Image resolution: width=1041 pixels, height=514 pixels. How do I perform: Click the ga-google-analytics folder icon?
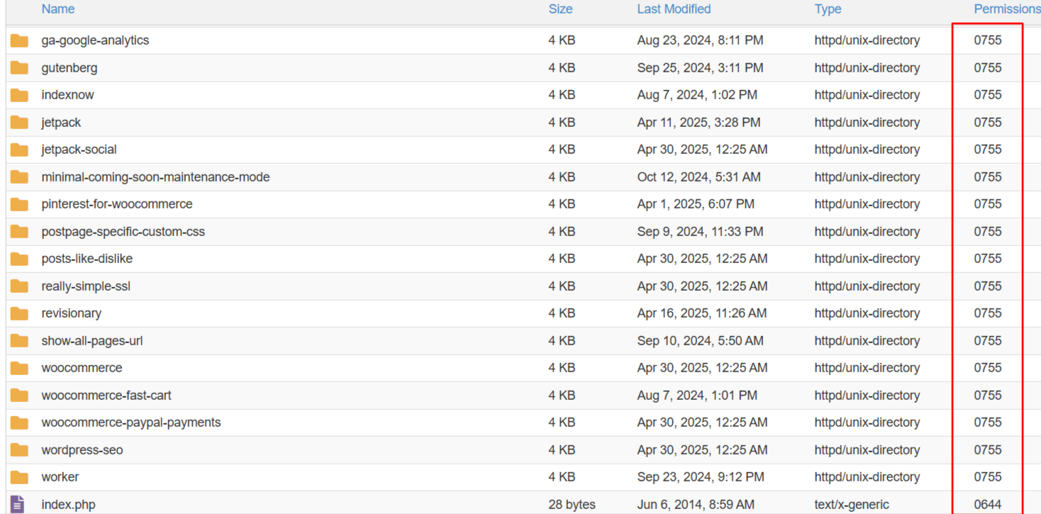(19, 40)
